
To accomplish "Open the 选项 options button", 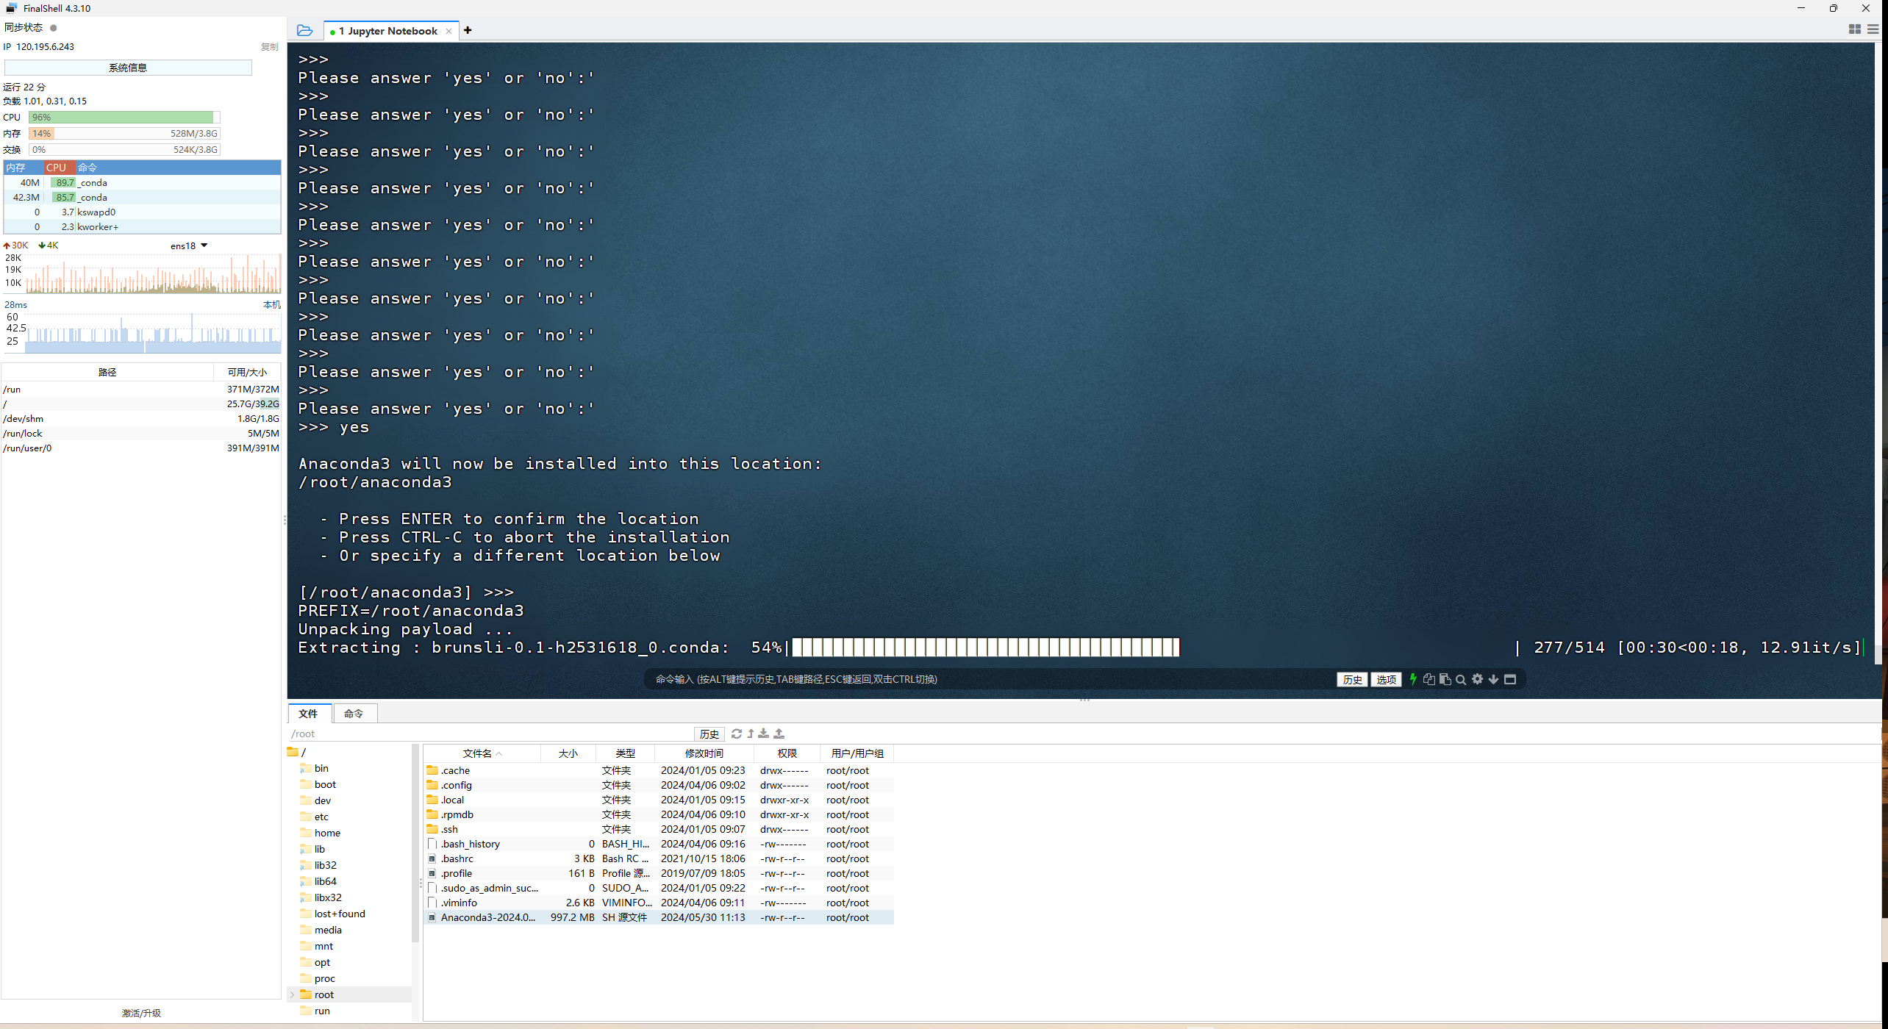I will (1386, 679).
